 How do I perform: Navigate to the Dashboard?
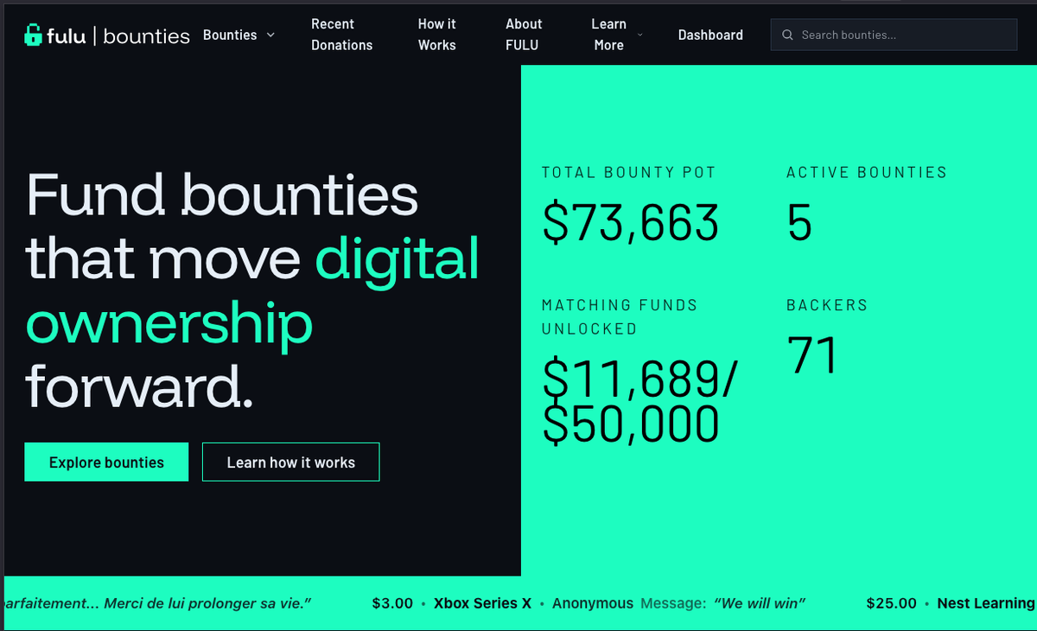[x=710, y=35]
